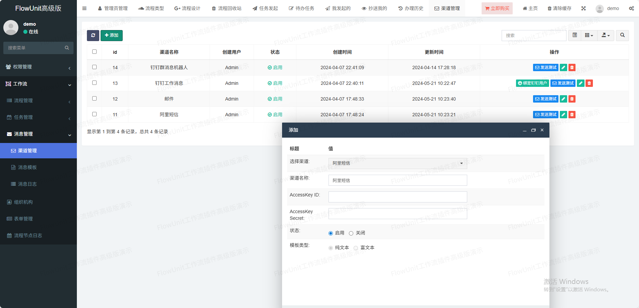Click the 立即购买 button
Screen dimensions: 639x308
point(497,8)
